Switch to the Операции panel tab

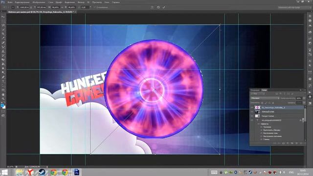point(255,90)
